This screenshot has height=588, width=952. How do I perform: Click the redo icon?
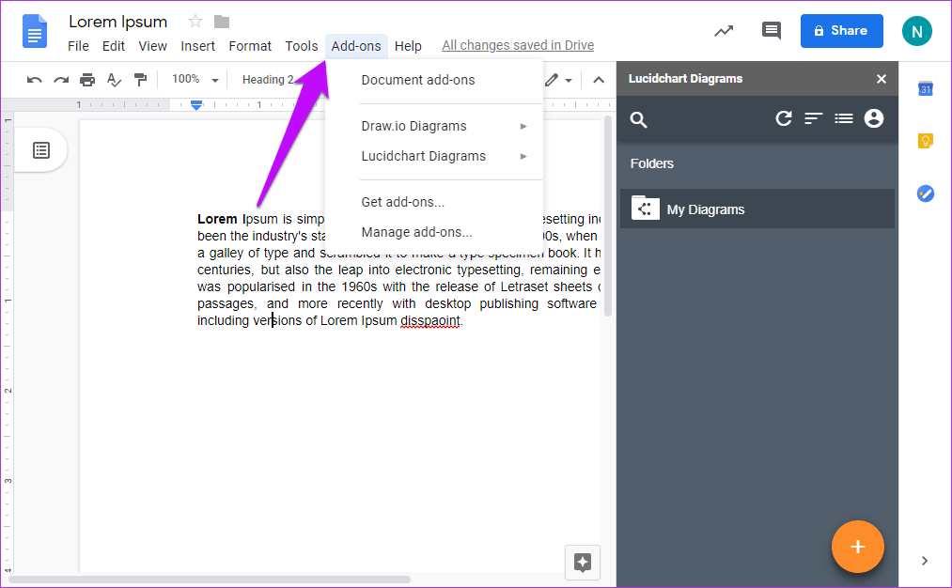click(x=61, y=80)
